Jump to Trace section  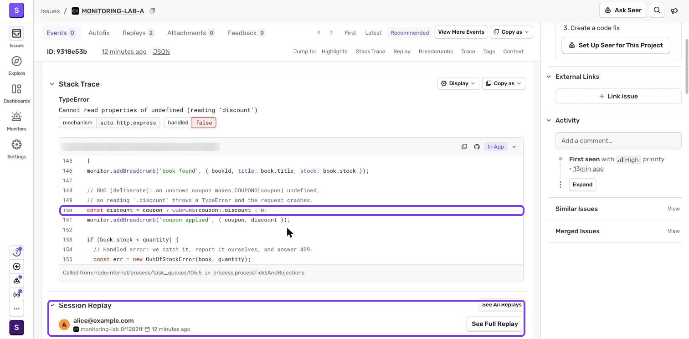tap(468, 51)
